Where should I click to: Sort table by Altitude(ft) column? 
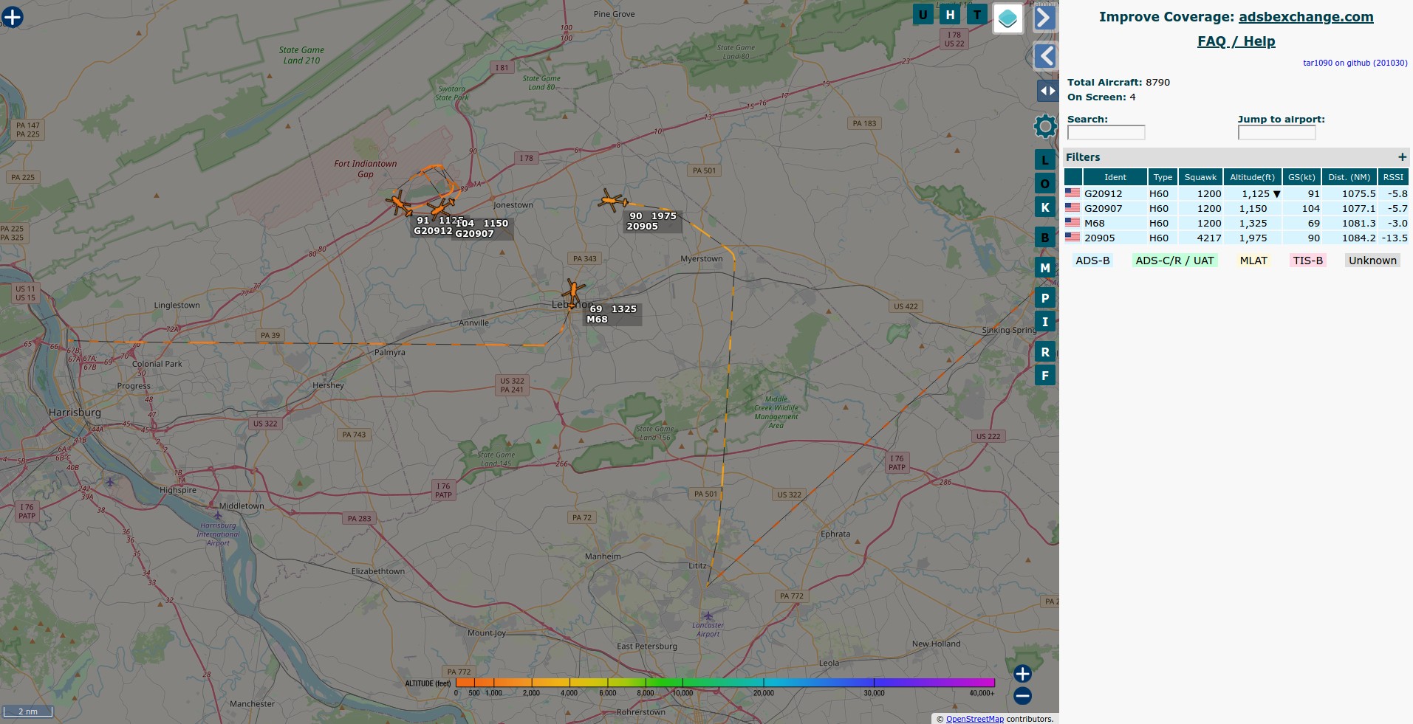pos(1252,177)
